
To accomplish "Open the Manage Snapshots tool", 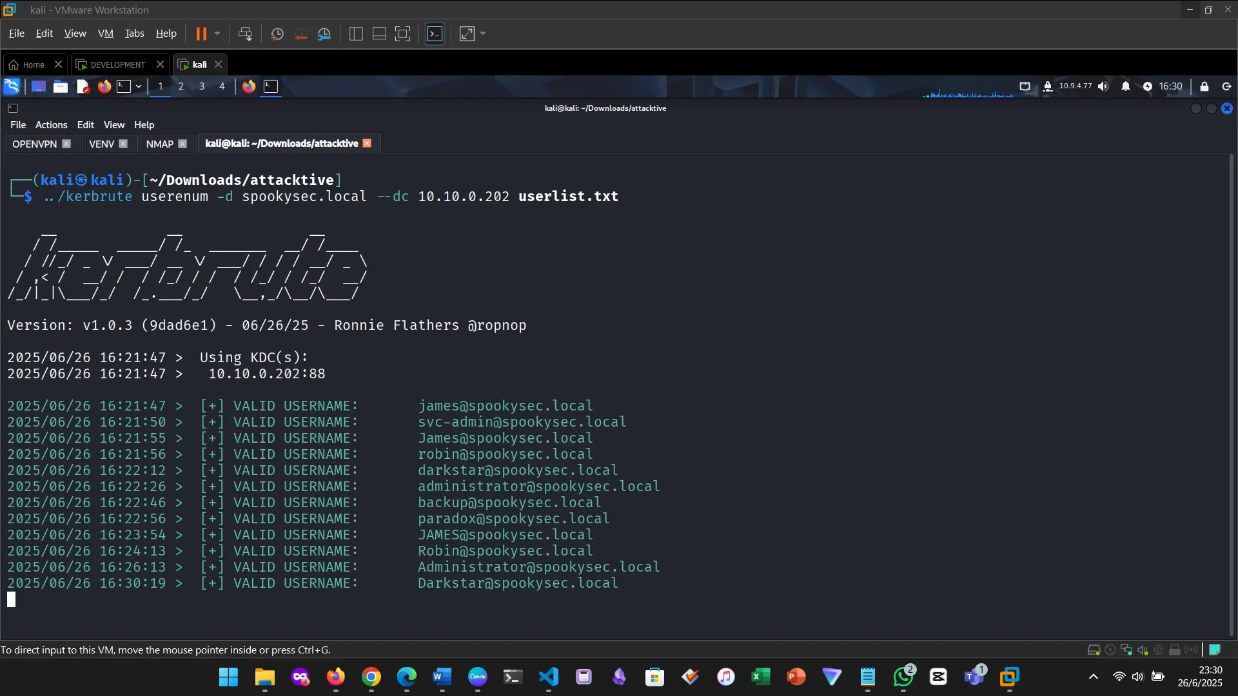I will pyautogui.click(x=324, y=34).
